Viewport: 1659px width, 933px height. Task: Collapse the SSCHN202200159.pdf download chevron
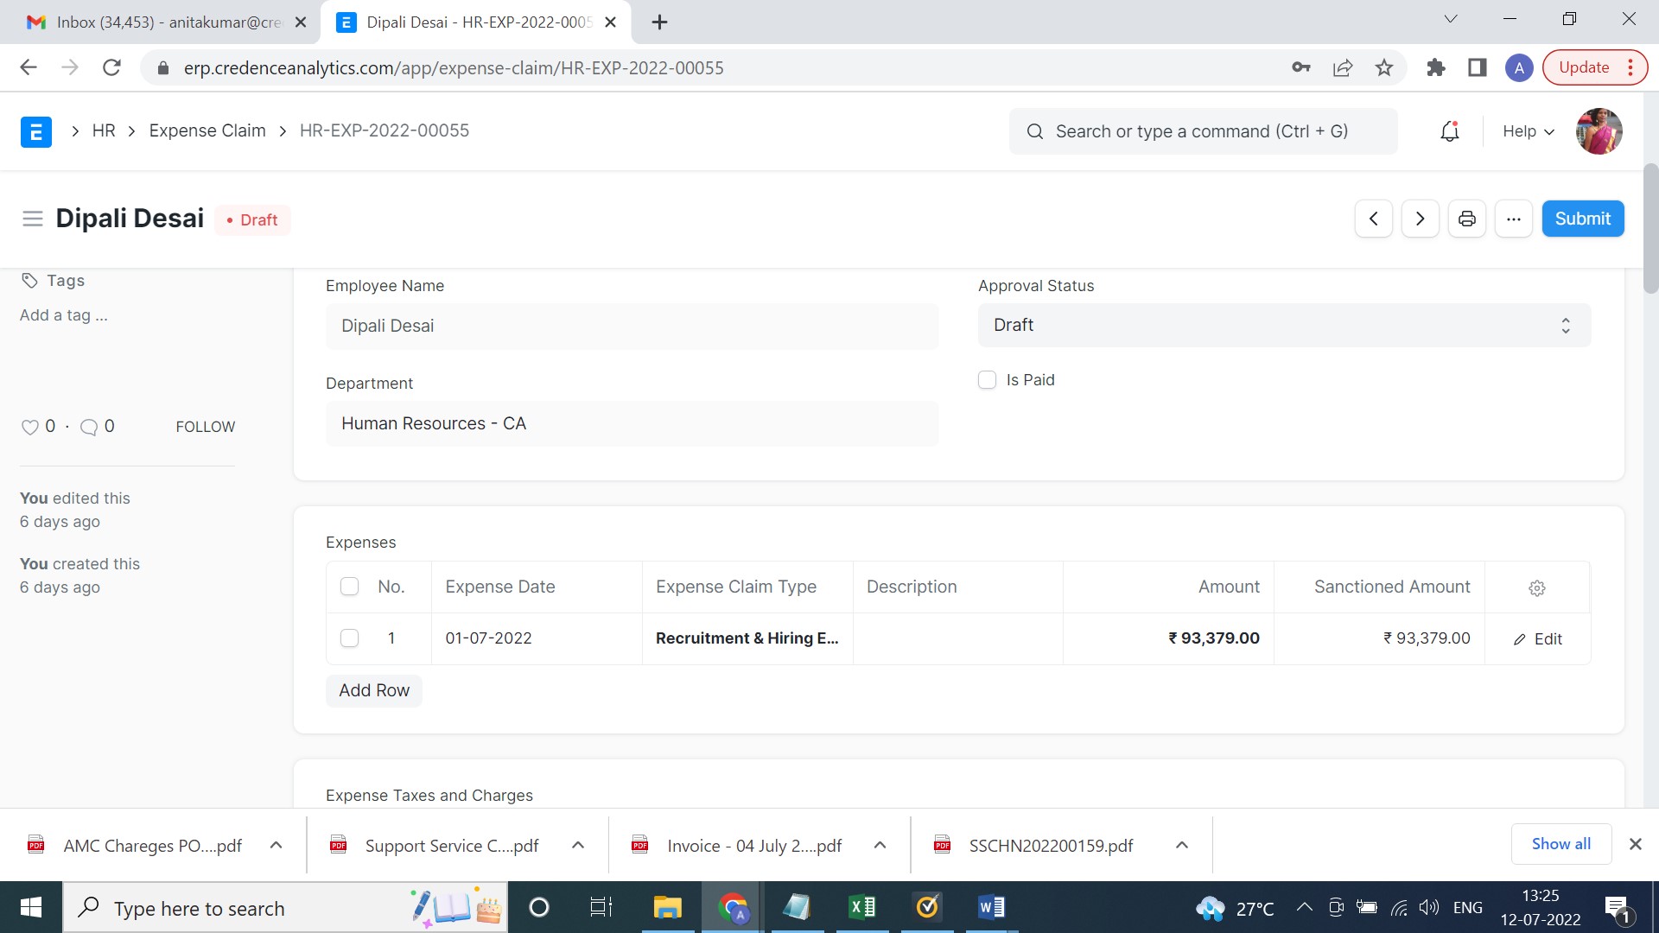[x=1181, y=845]
